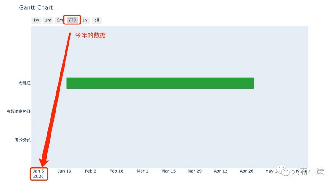The width and height of the screenshot is (335, 186).
Task: Switch to the 1y range
Action: tap(85, 20)
